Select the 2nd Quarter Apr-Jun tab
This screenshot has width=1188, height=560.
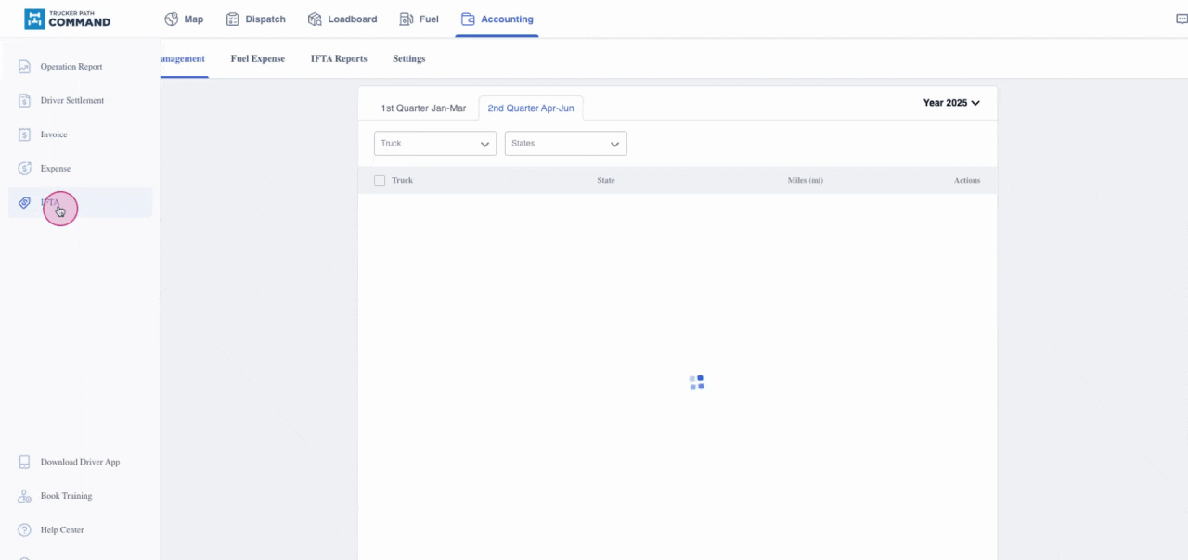pyautogui.click(x=531, y=108)
